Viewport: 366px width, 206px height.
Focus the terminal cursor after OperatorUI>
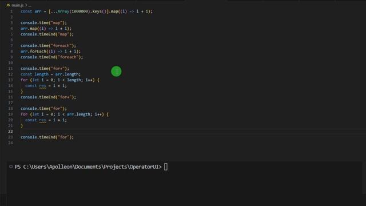pyautogui.click(x=166, y=167)
